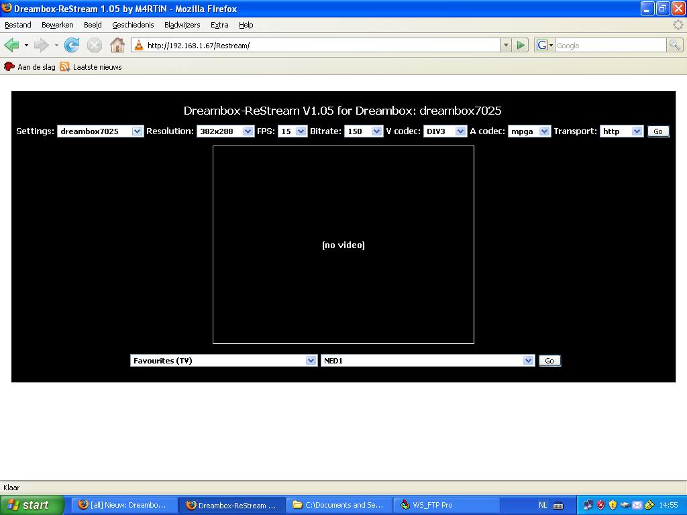Screen dimensions: 687x515
Task: Click the (no video) player area
Action: pos(343,245)
